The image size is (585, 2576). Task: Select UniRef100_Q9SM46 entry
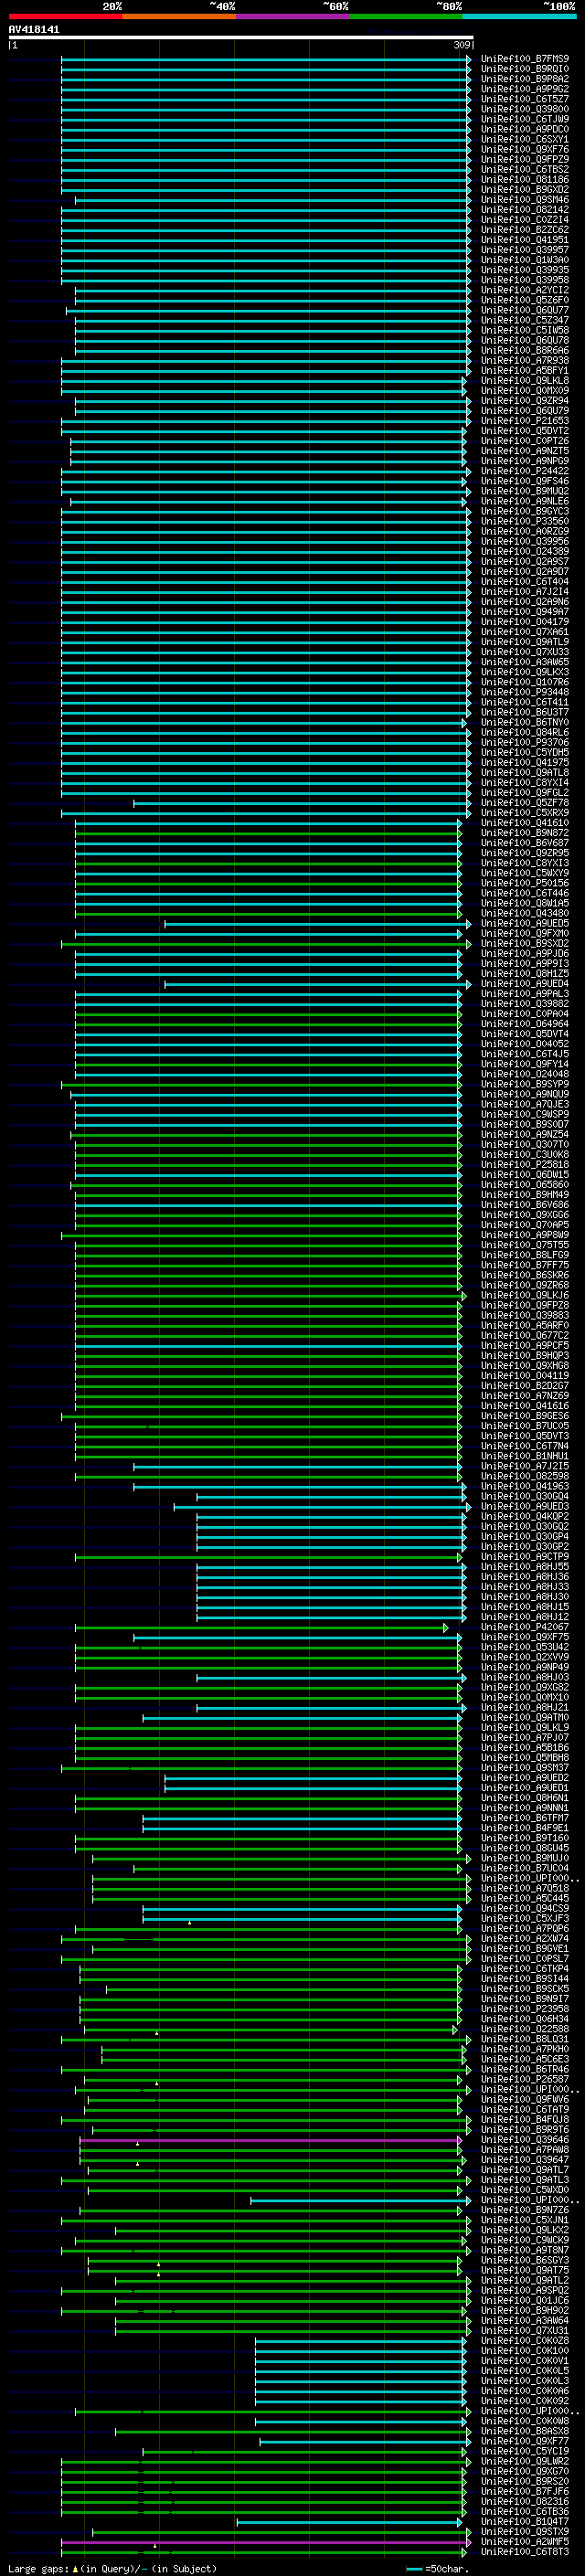[x=525, y=200]
